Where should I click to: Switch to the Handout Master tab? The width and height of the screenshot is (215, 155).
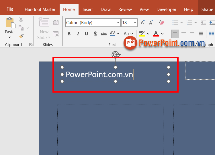40,9
